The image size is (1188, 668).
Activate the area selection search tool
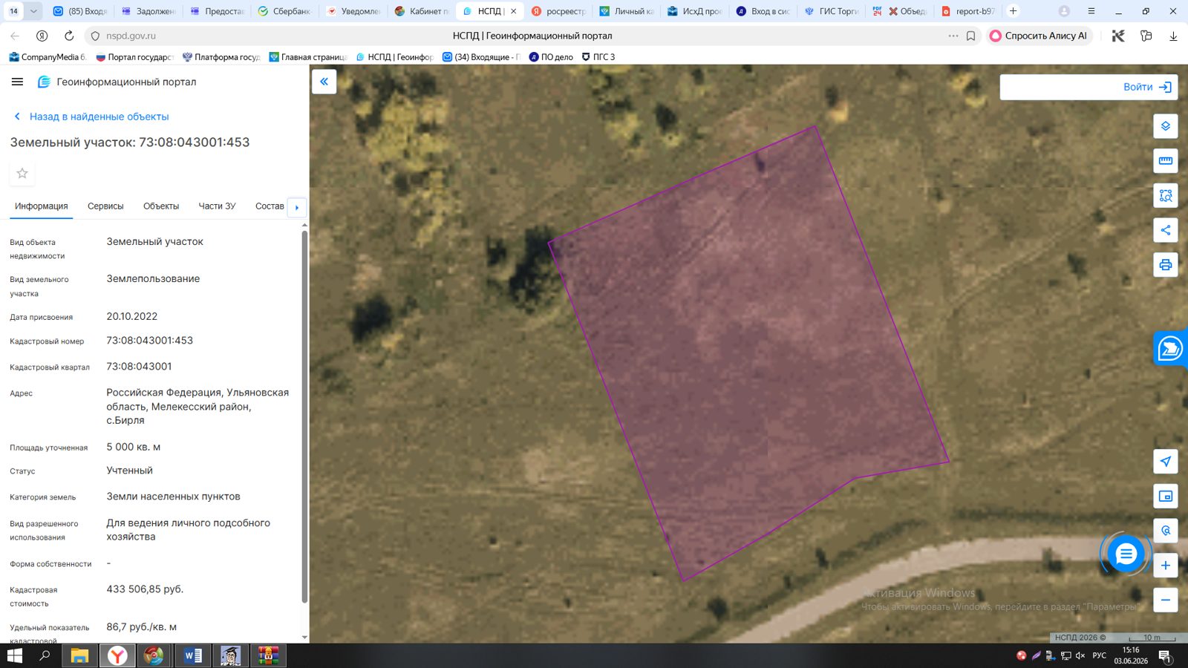(x=1165, y=196)
